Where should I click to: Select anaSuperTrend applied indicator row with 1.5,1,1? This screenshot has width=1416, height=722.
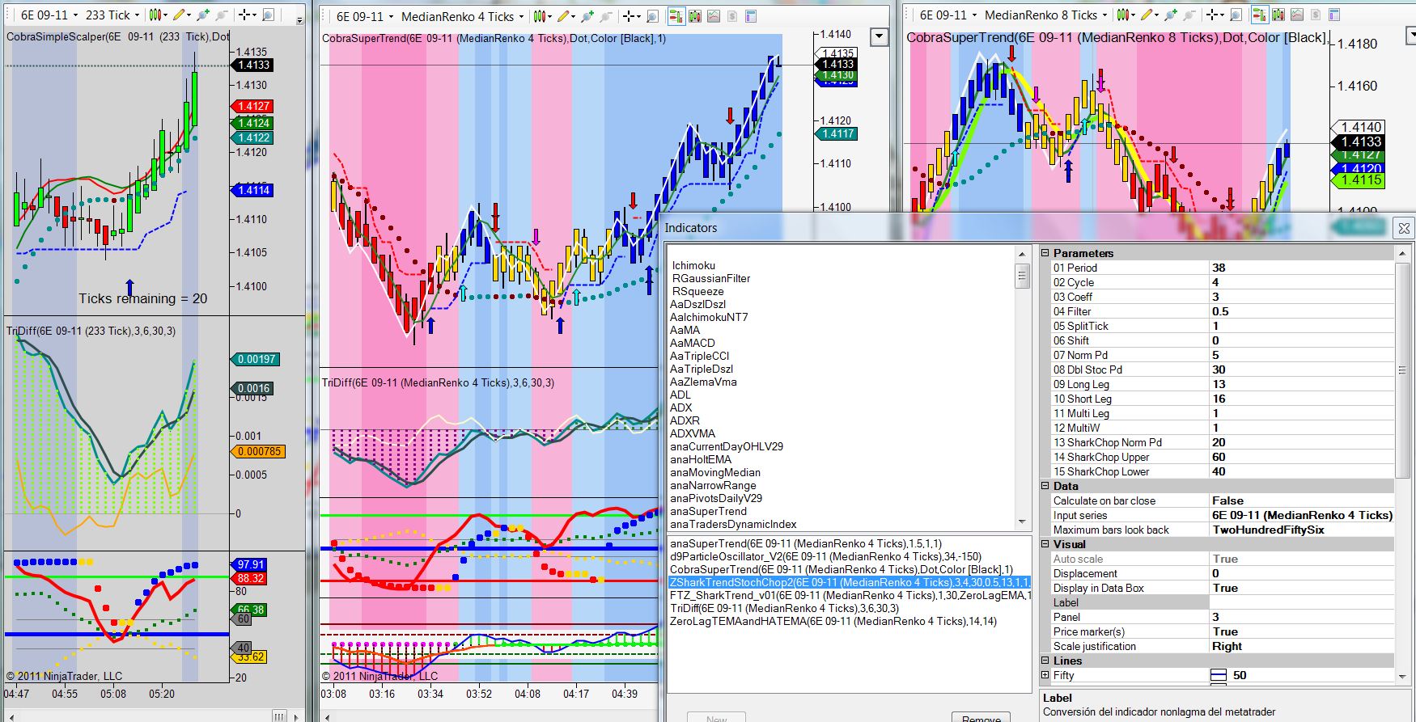849,543
